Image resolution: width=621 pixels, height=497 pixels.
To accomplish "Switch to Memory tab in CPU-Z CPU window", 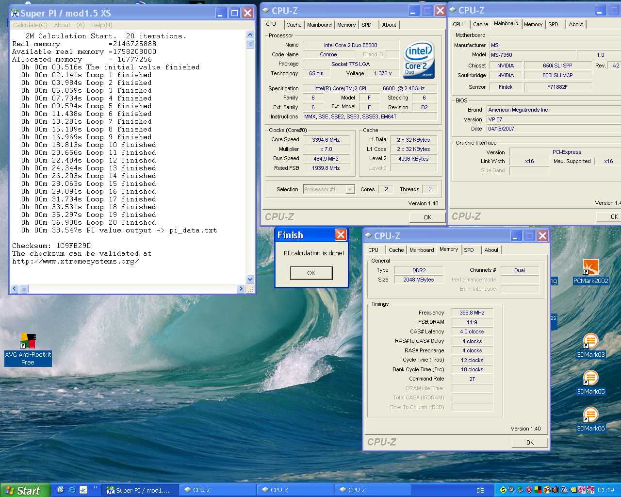I will (346, 25).
